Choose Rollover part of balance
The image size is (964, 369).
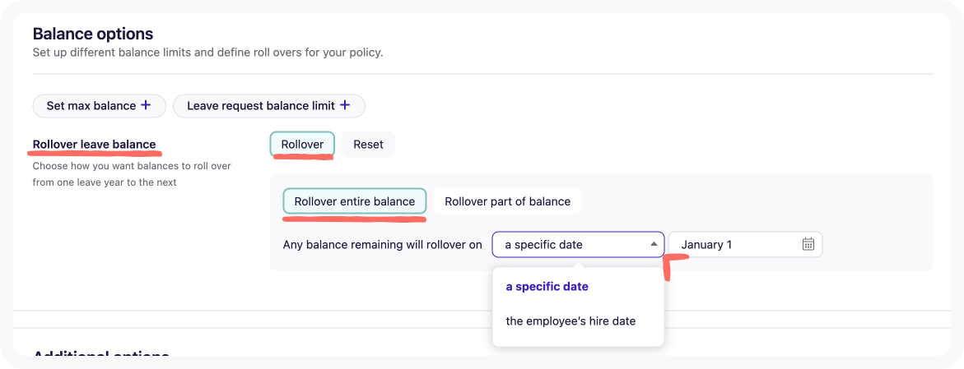(x=508, y=201)
